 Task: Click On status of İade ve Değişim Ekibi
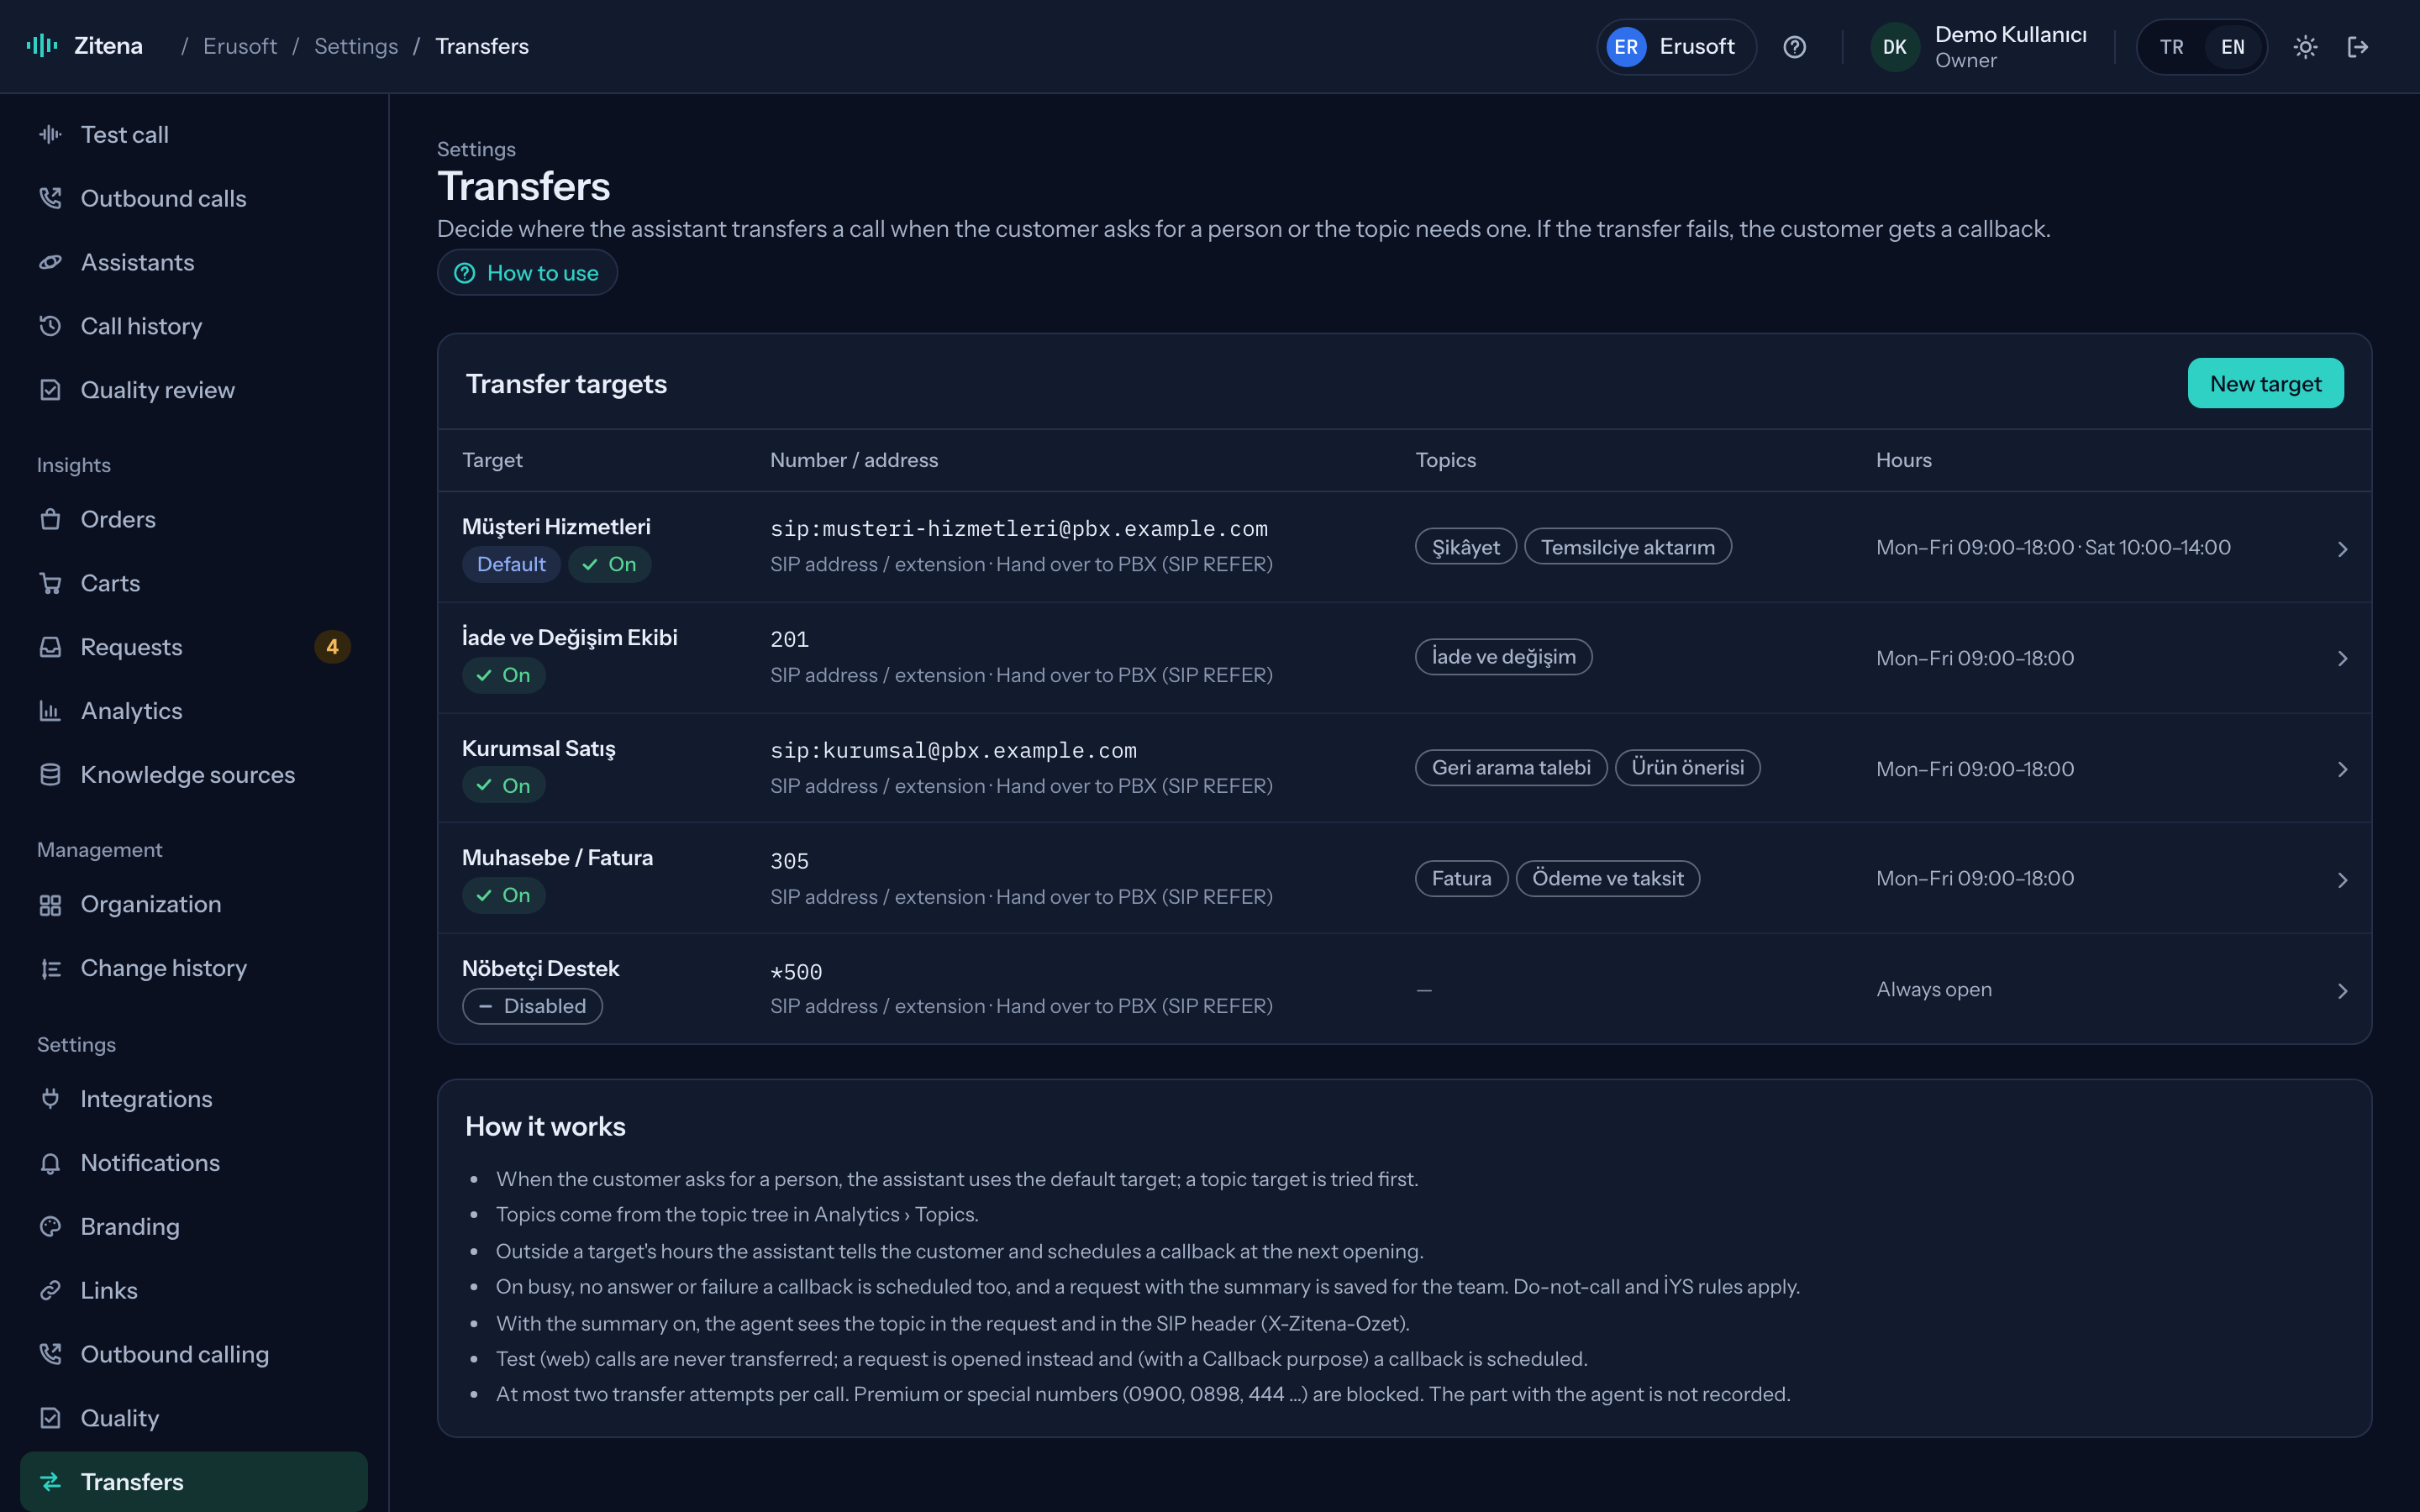[503, 675]
